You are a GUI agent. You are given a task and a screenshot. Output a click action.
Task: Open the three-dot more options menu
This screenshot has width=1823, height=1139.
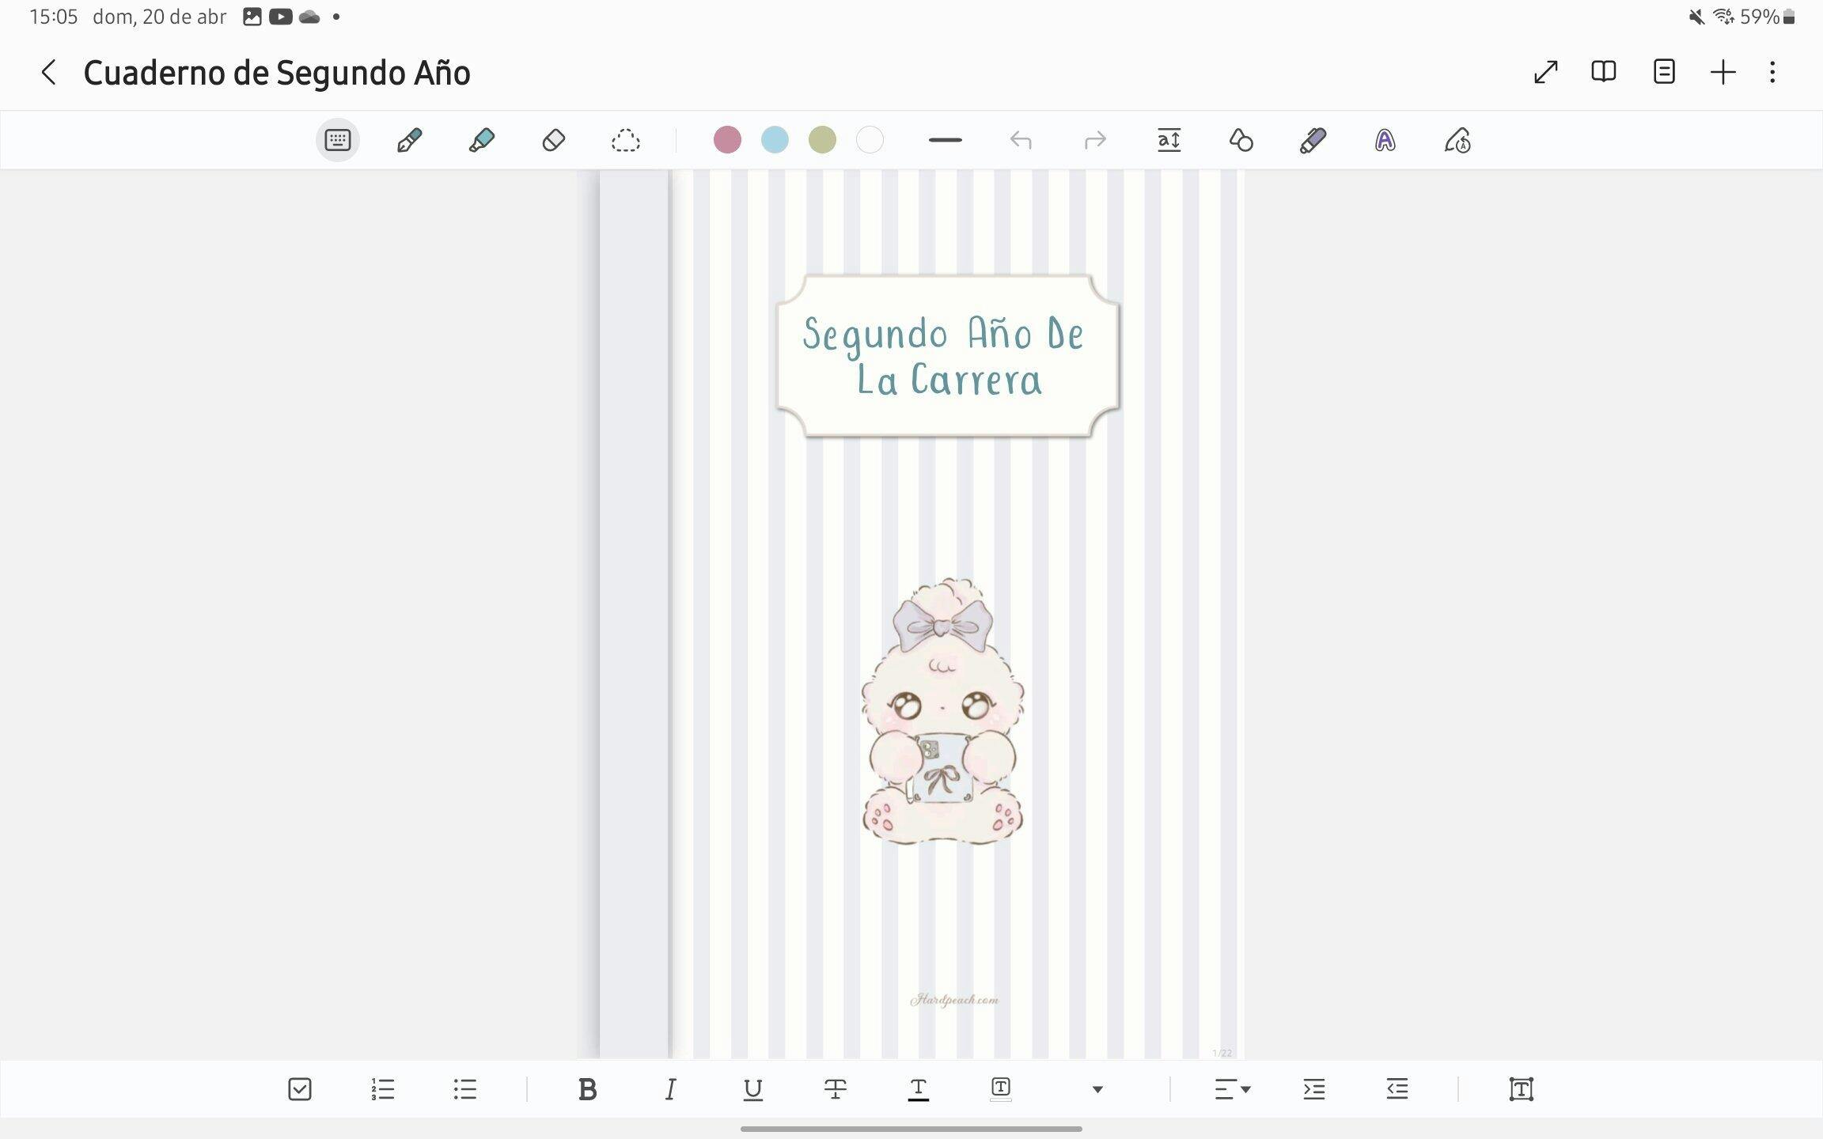coord(1772,73)
